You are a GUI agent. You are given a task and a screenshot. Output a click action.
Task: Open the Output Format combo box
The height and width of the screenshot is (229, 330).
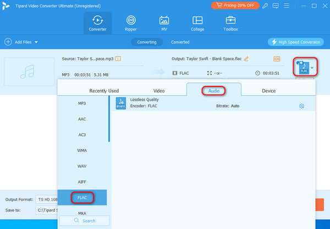pos(47,199)
